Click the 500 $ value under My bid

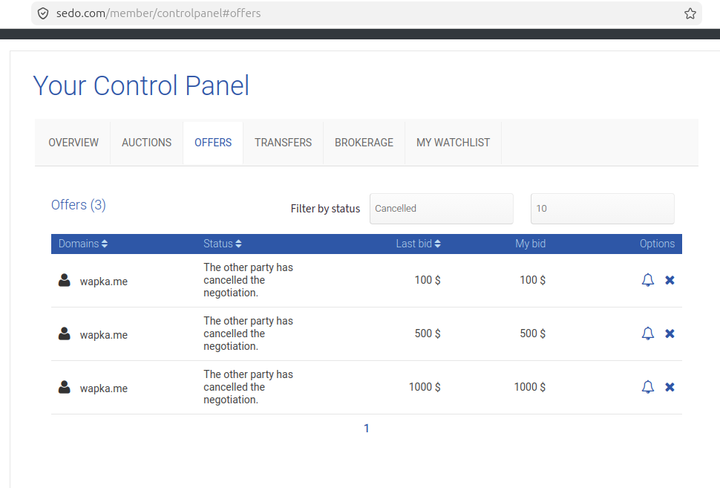pyautogui.click(x=533, y=334)
